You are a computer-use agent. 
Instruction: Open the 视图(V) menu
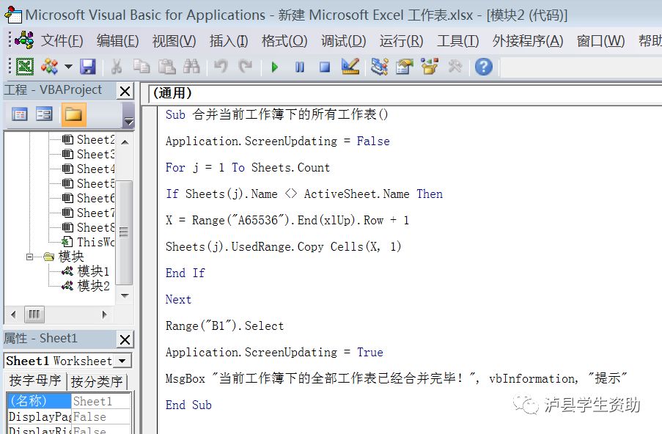[x=174, y=41]
